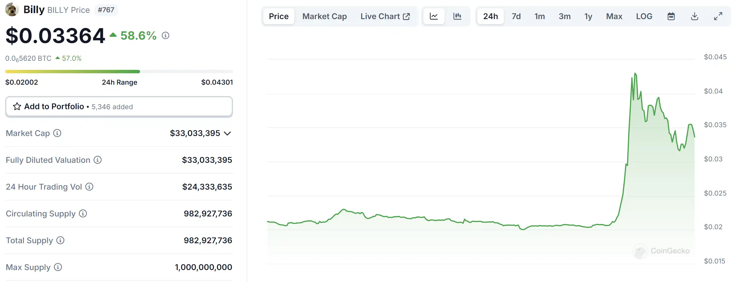Click the info icon next to Market Cap

(x=57, y=133)
